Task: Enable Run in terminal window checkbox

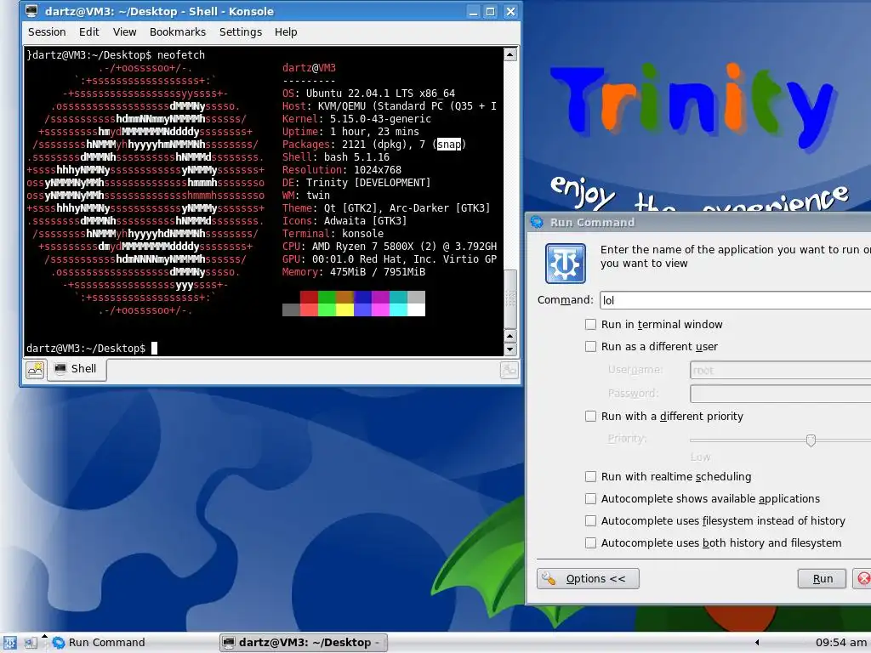Action: pyautogui.click(x=590, y=324)
